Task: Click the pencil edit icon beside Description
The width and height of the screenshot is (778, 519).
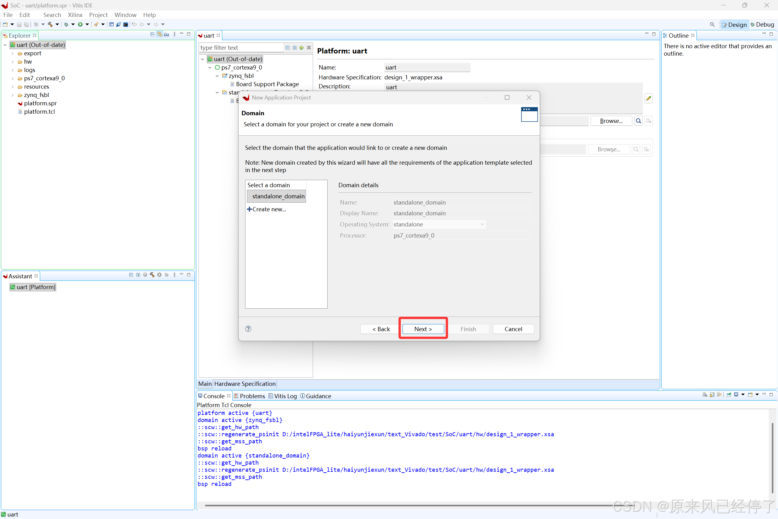Action: (648, 98)
